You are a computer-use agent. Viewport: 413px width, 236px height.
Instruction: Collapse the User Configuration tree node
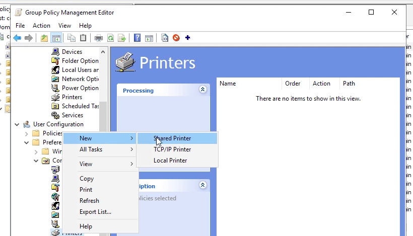point(18,124)
